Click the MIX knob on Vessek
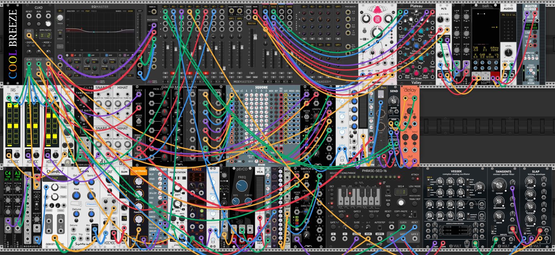This screenshot has height=255, width=555. click(x=479, y=187)
